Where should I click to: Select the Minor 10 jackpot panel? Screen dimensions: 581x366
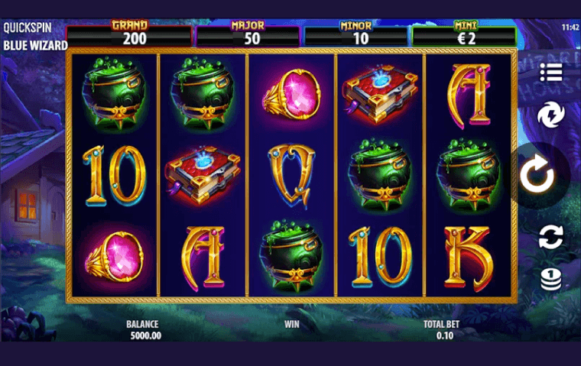[355, 36]
